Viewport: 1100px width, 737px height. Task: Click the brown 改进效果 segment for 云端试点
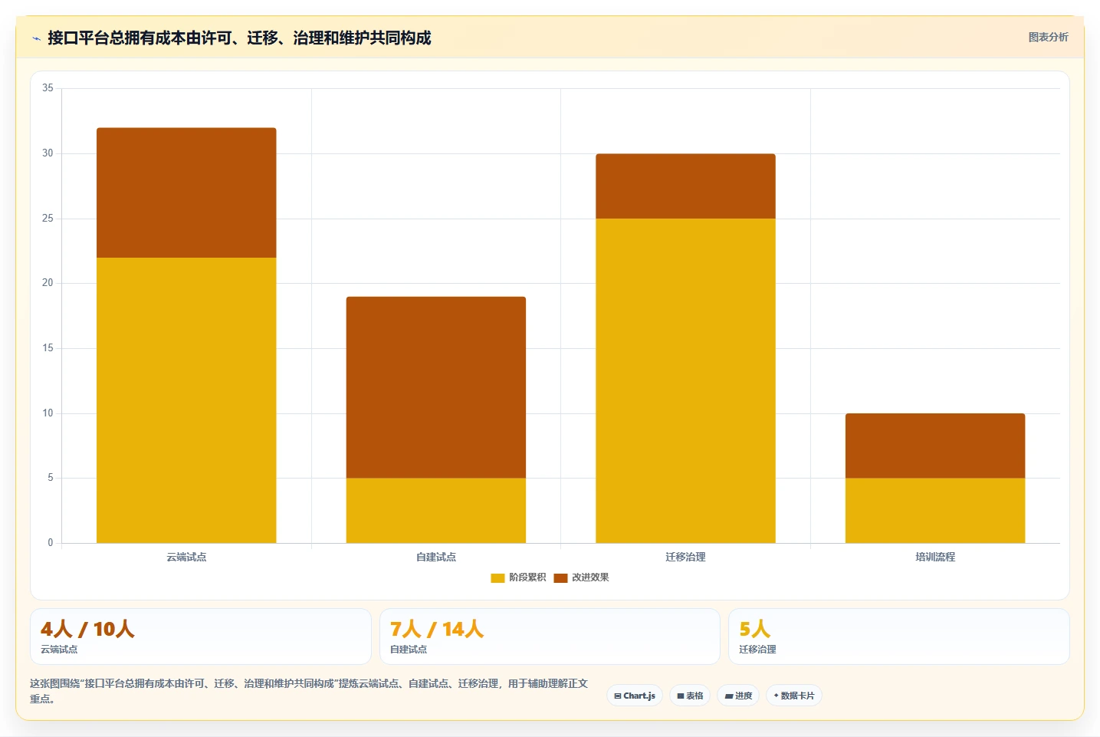tap(186, 192)
